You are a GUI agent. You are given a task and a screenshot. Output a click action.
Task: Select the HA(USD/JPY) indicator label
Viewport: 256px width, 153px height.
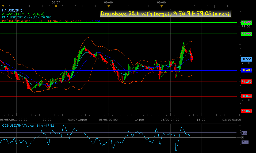click(x=12, y=10)
